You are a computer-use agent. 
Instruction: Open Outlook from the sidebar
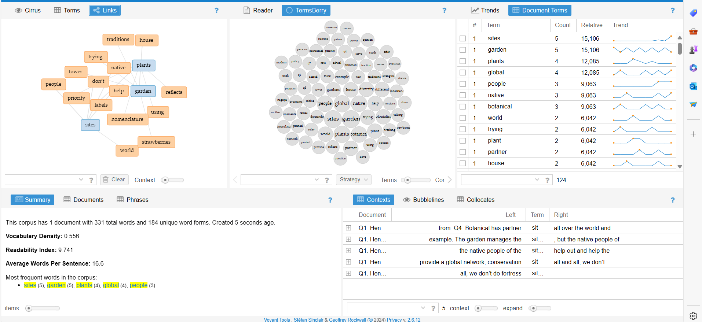pyautogui.click(x=693, y=86)
